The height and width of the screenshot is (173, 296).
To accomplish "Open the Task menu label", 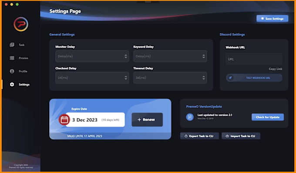I will [x=21, y=45].
